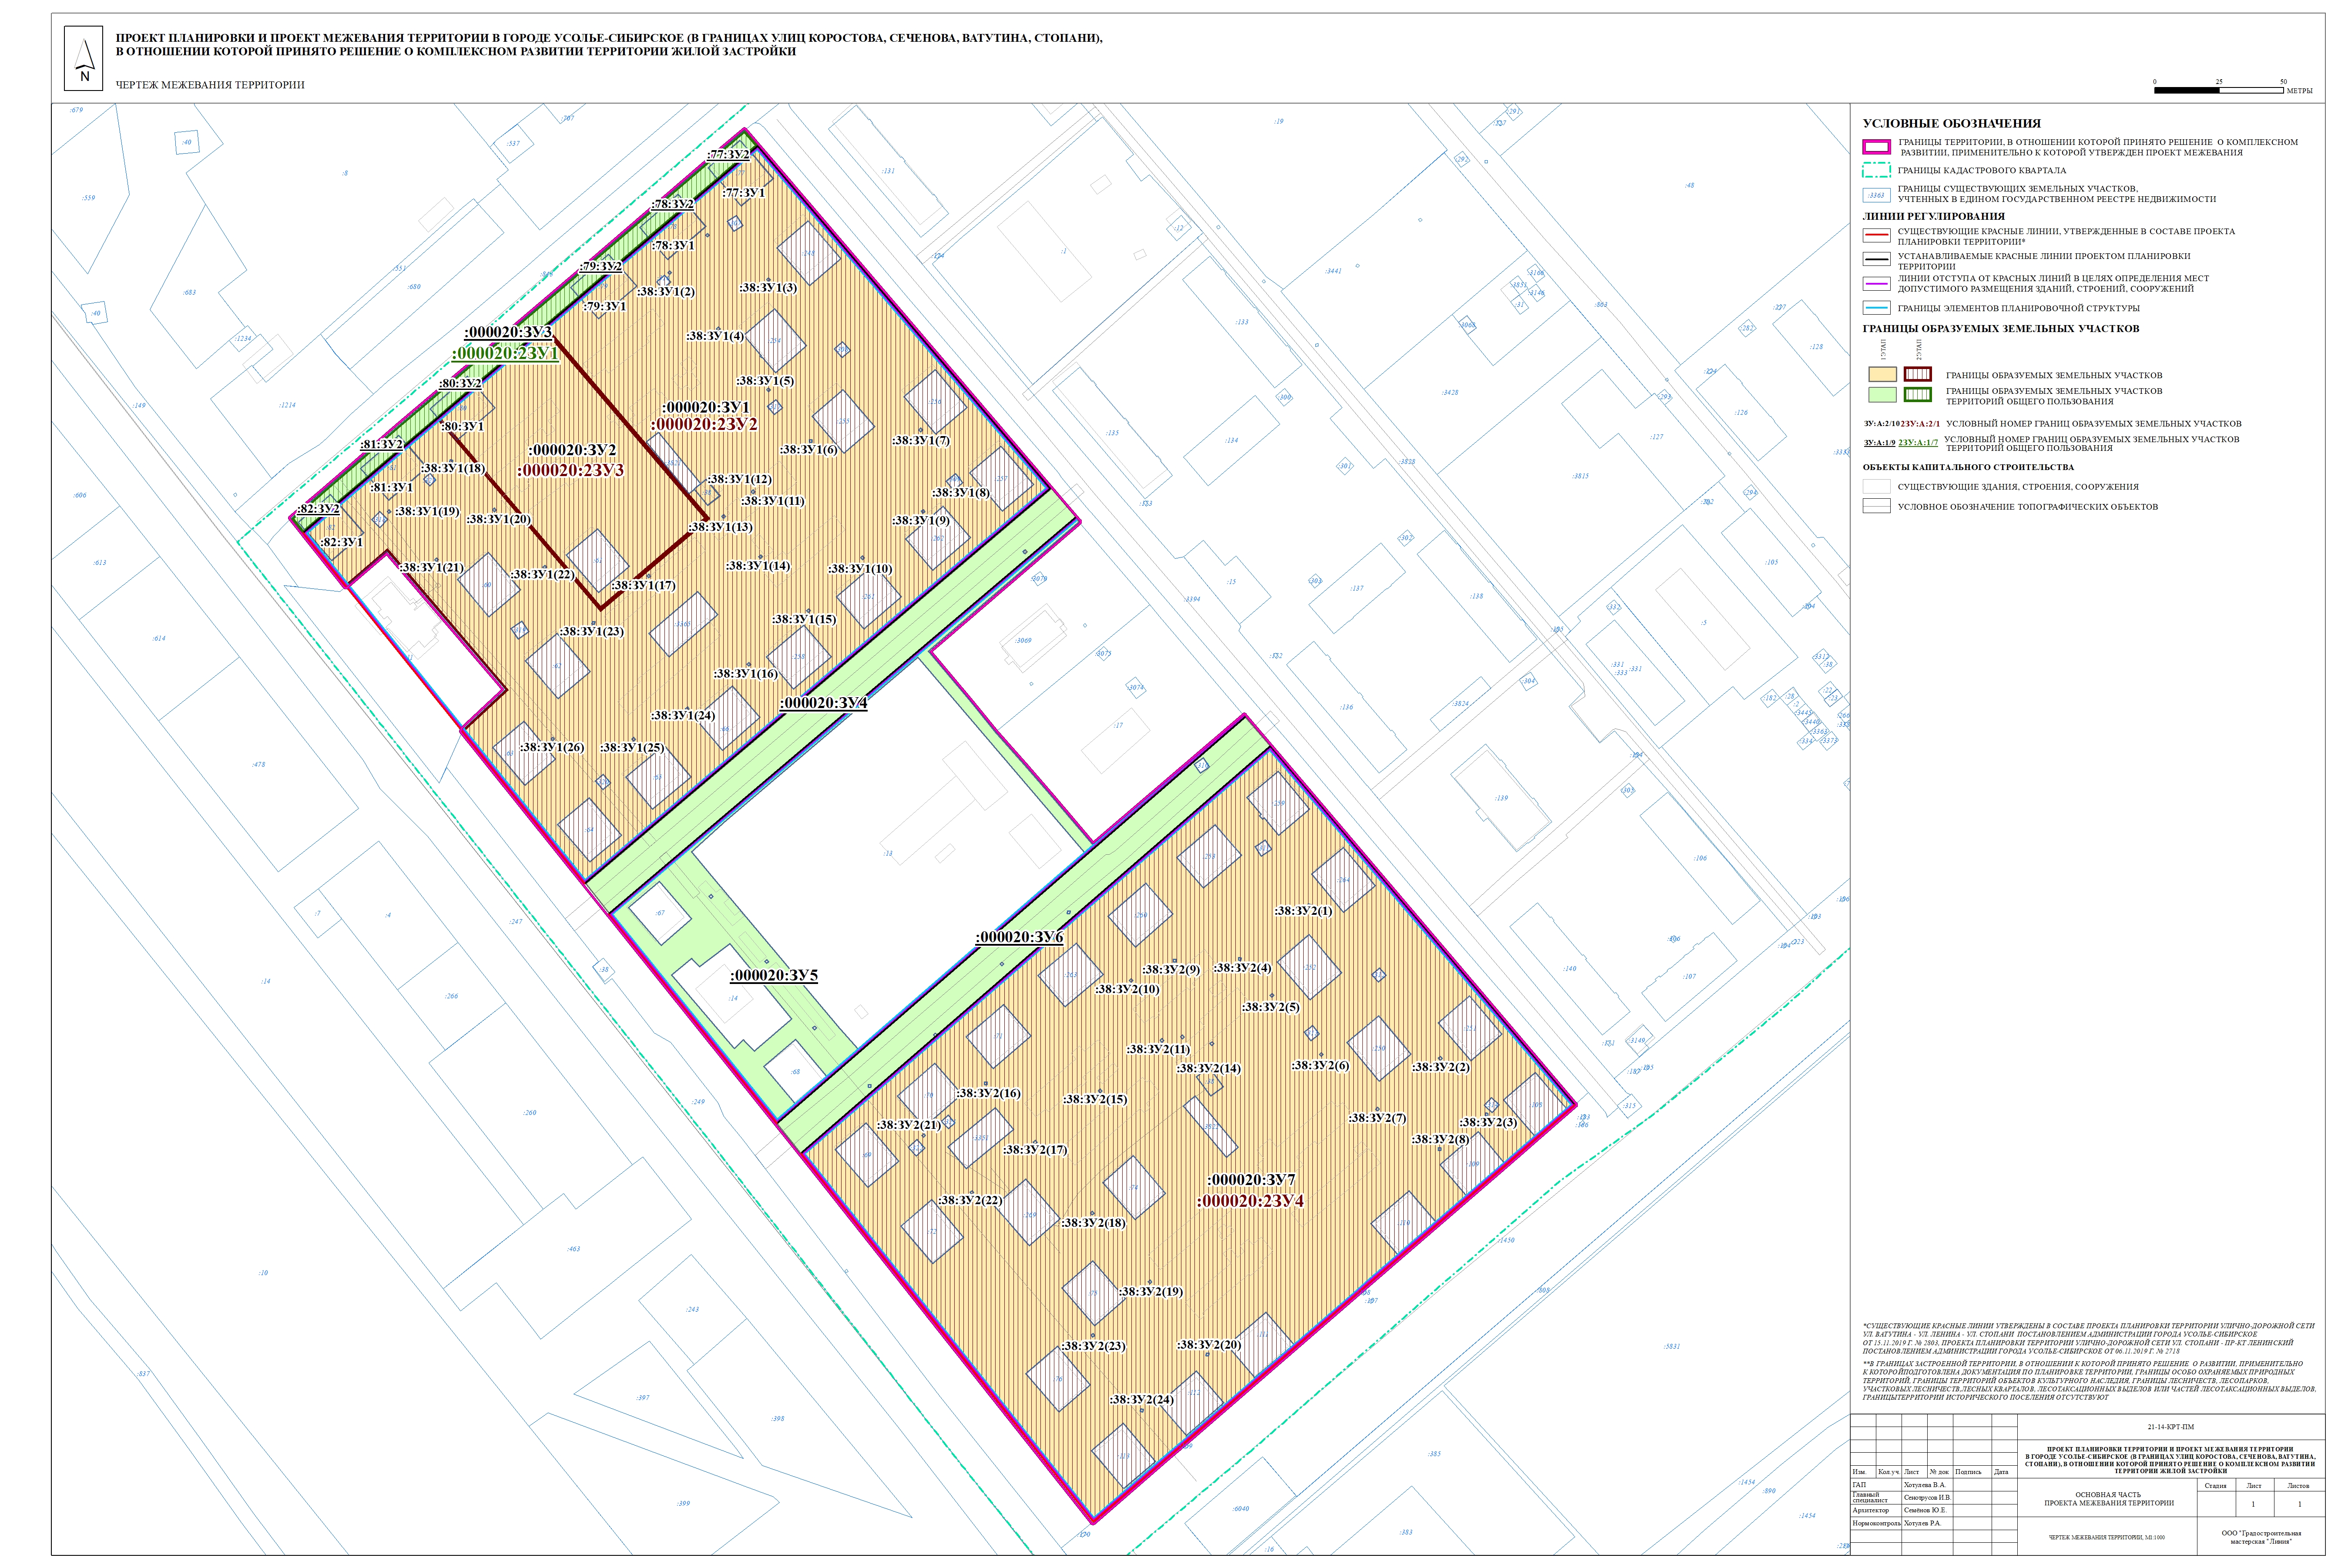This screenshot has height=1568, width=2338.
Task: Click the green label ':000020:2ЗУ1'
Action: pos(505,353)
